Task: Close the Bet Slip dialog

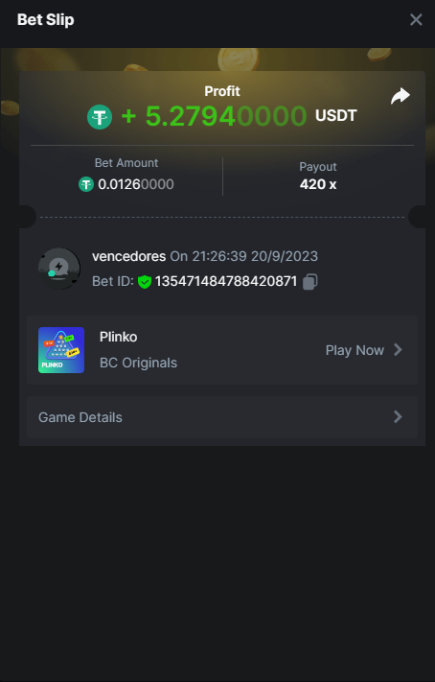Action: tap(416, 19)
